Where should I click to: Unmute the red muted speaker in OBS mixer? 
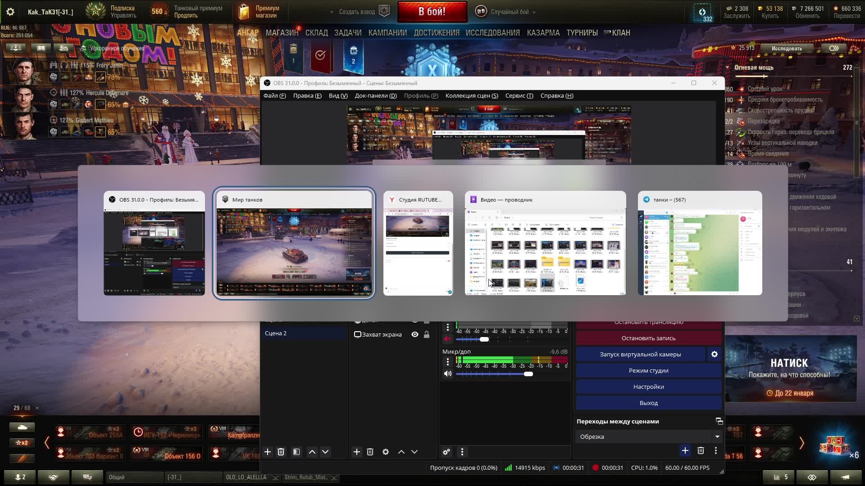(x=447, y=339)
